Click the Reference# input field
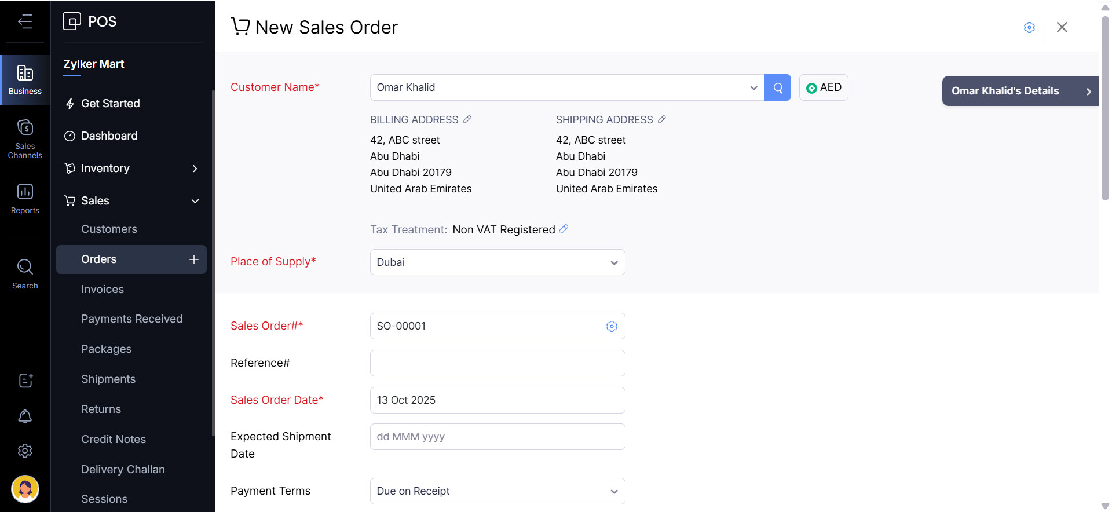The width and height of the screenshot is (1112, 512). [x=497, y=363]
